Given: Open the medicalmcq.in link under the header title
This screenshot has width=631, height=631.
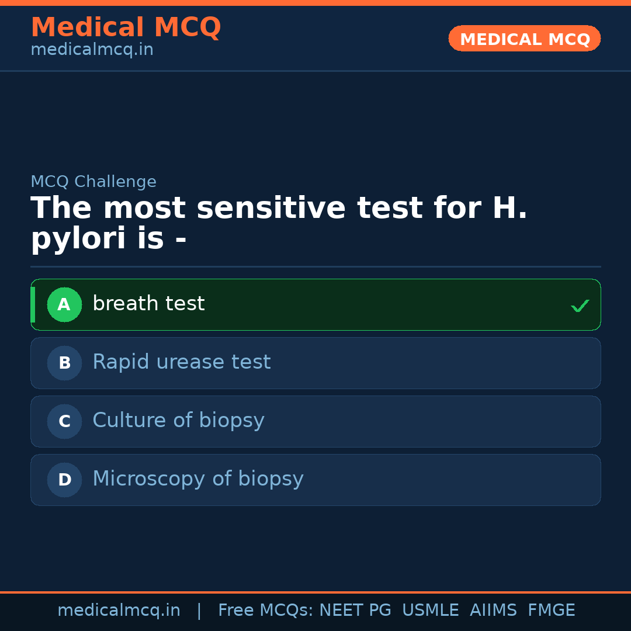Looking at the screenshot, I should pos(92,50).
